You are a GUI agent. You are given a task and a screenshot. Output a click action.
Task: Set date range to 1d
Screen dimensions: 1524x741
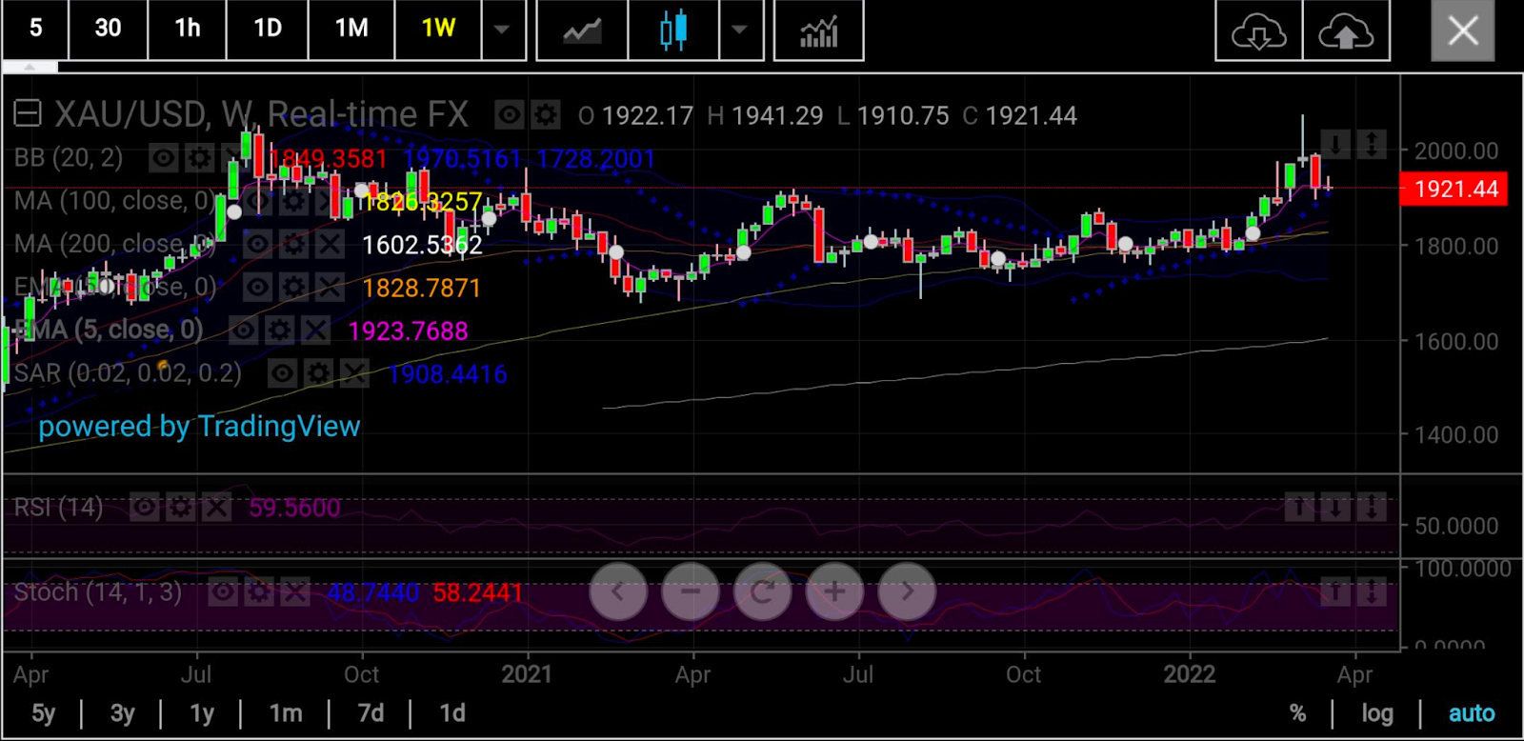(452, 713)
